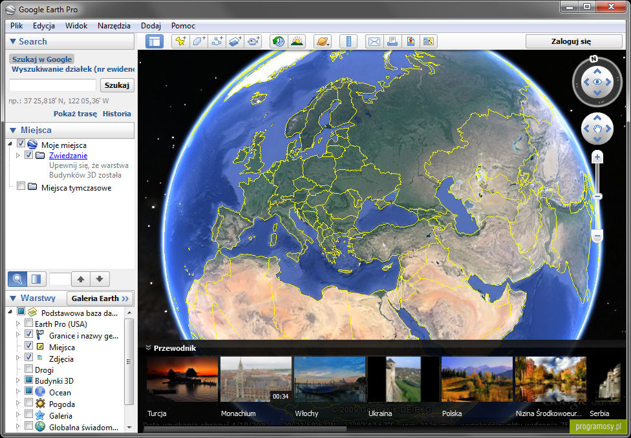This screenshot has height=438, width=631.
Task: Open the Monachium tour thumbnail
Action: point(255,379)
